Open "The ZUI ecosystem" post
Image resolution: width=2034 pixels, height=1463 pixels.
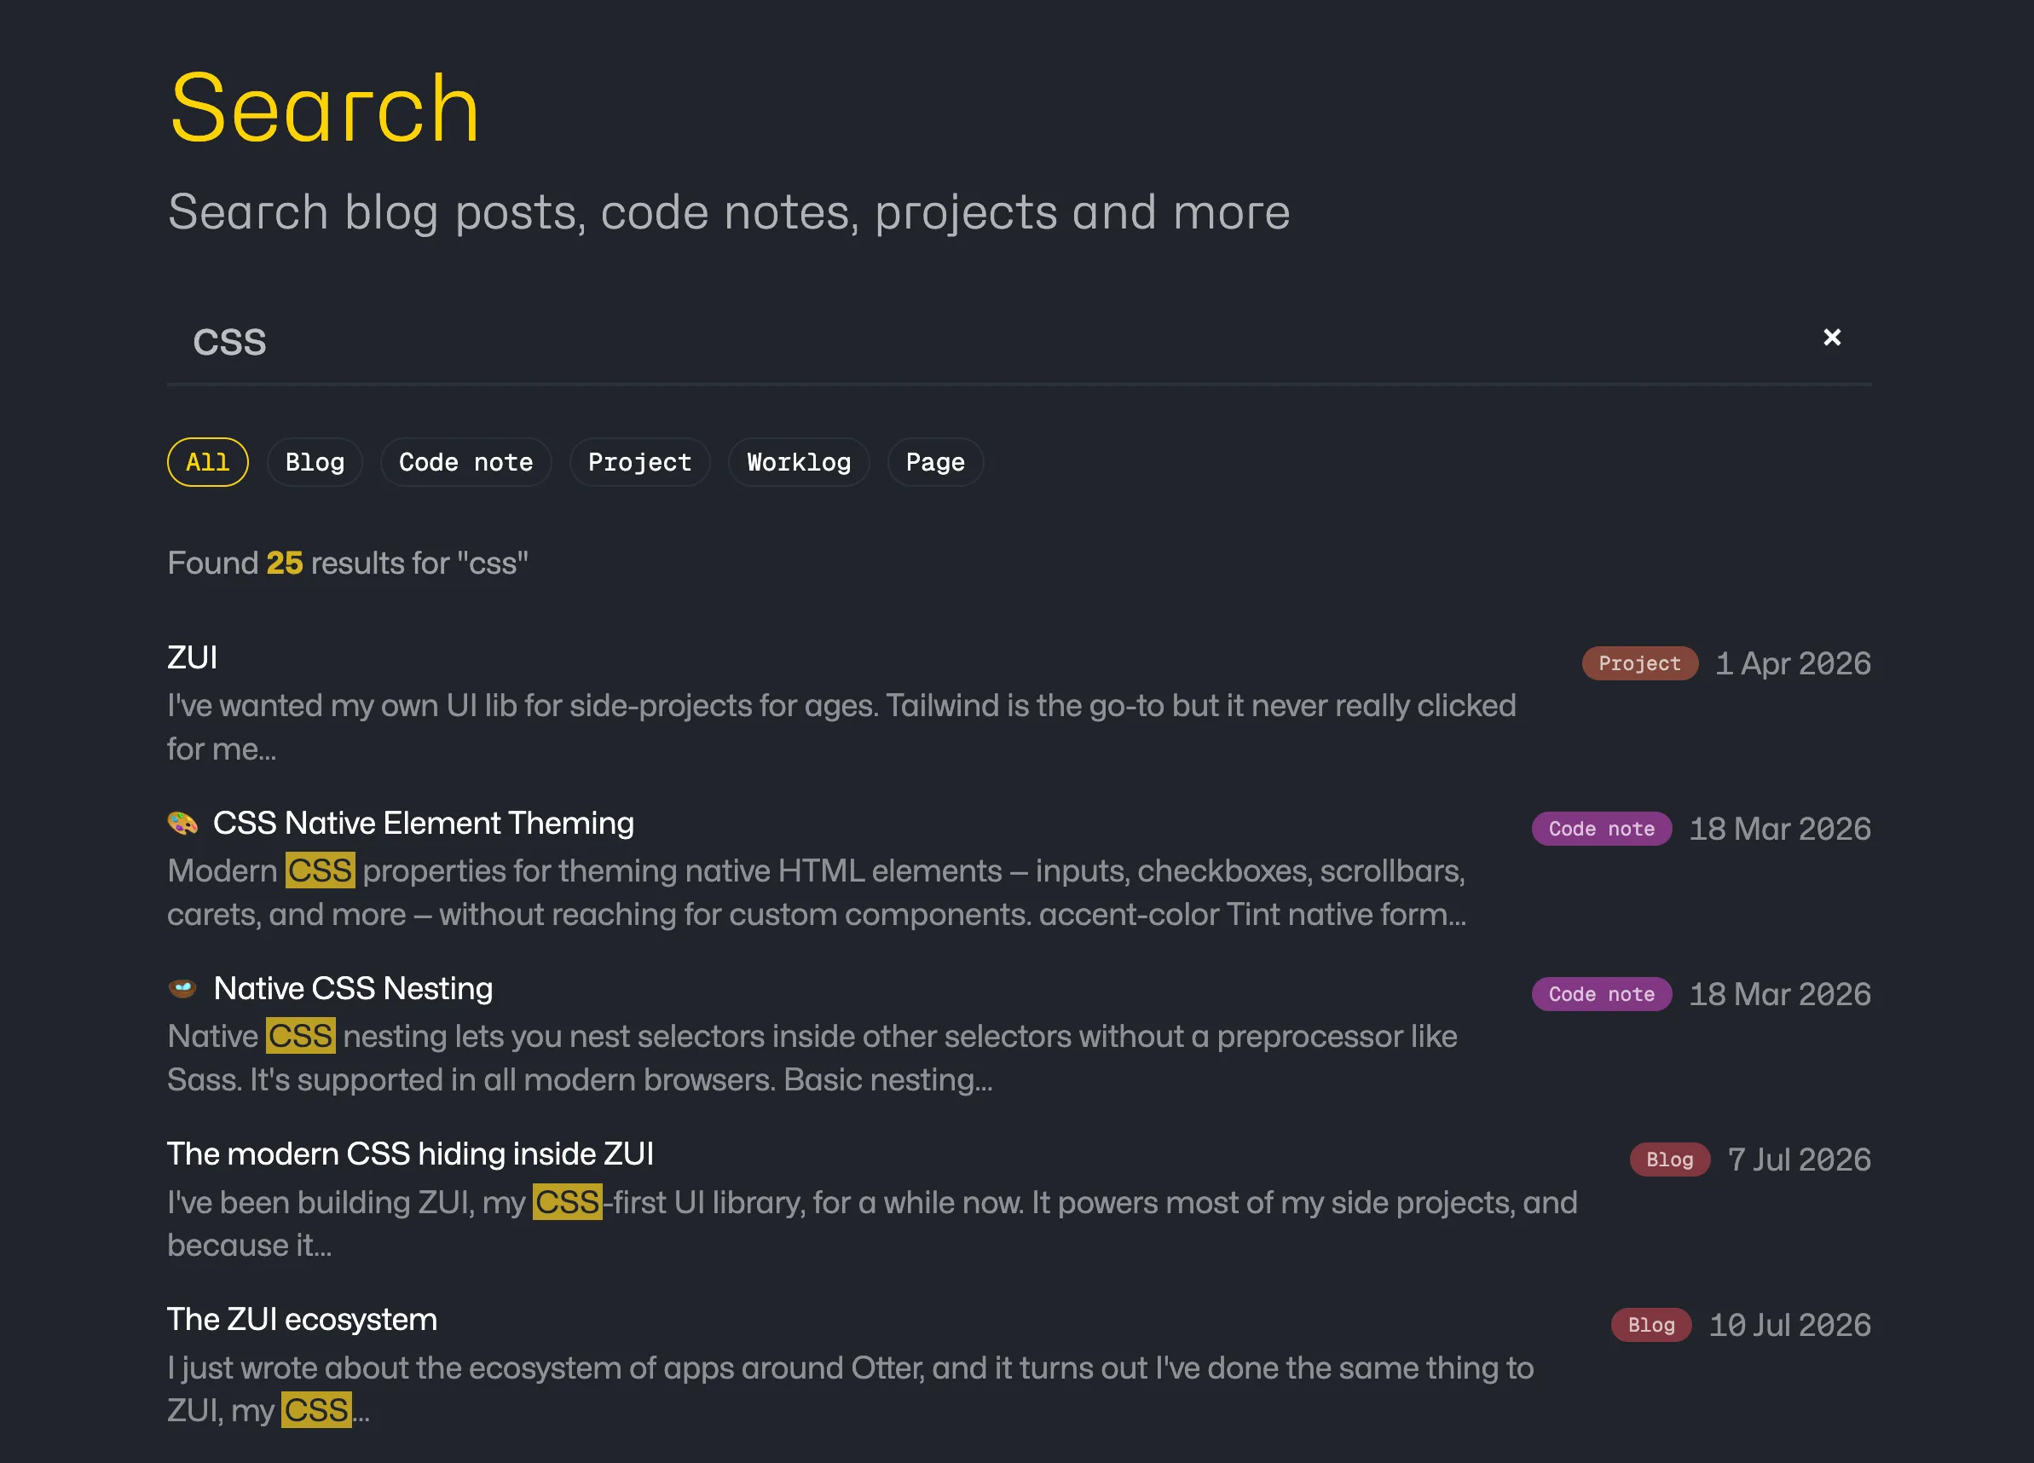click(303, 1319)
